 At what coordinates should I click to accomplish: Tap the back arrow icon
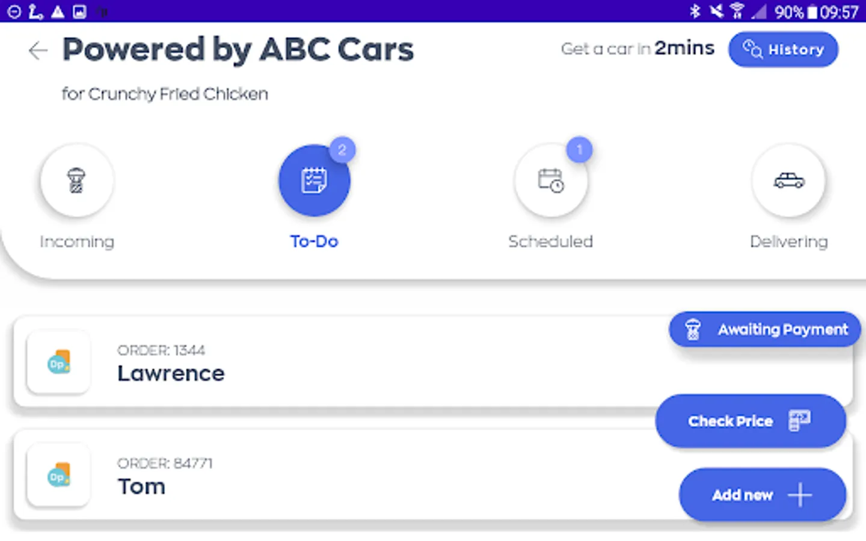pyautogui.click(x=38, y=50)
